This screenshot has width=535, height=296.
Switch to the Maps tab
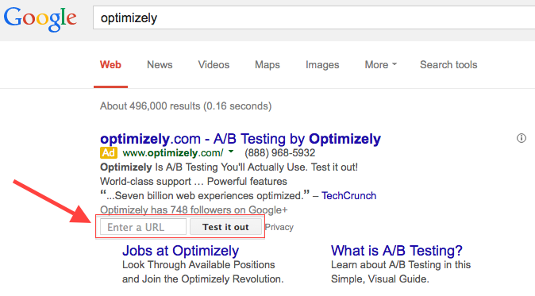267,65
